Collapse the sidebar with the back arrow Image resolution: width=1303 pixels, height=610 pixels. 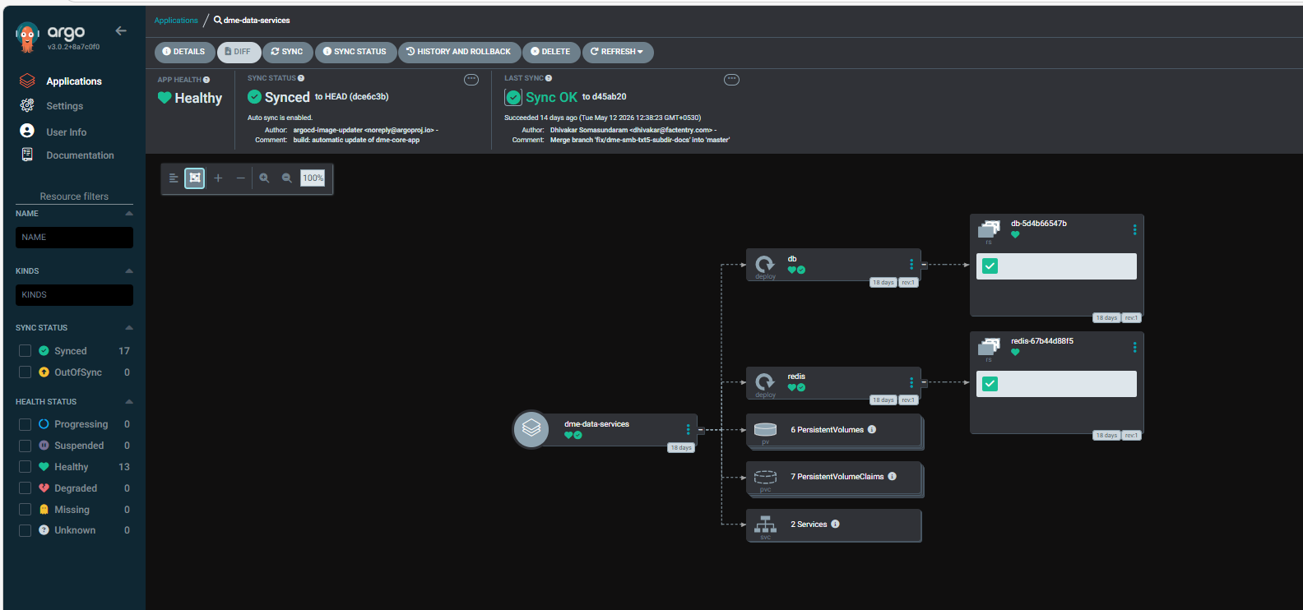click(121, 30)
